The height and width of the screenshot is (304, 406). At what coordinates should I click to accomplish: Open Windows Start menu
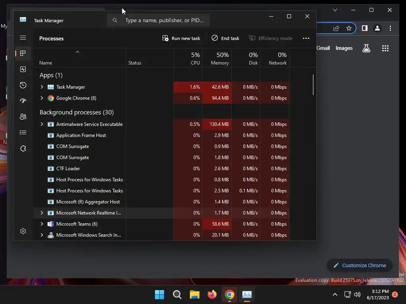[159, 294]
